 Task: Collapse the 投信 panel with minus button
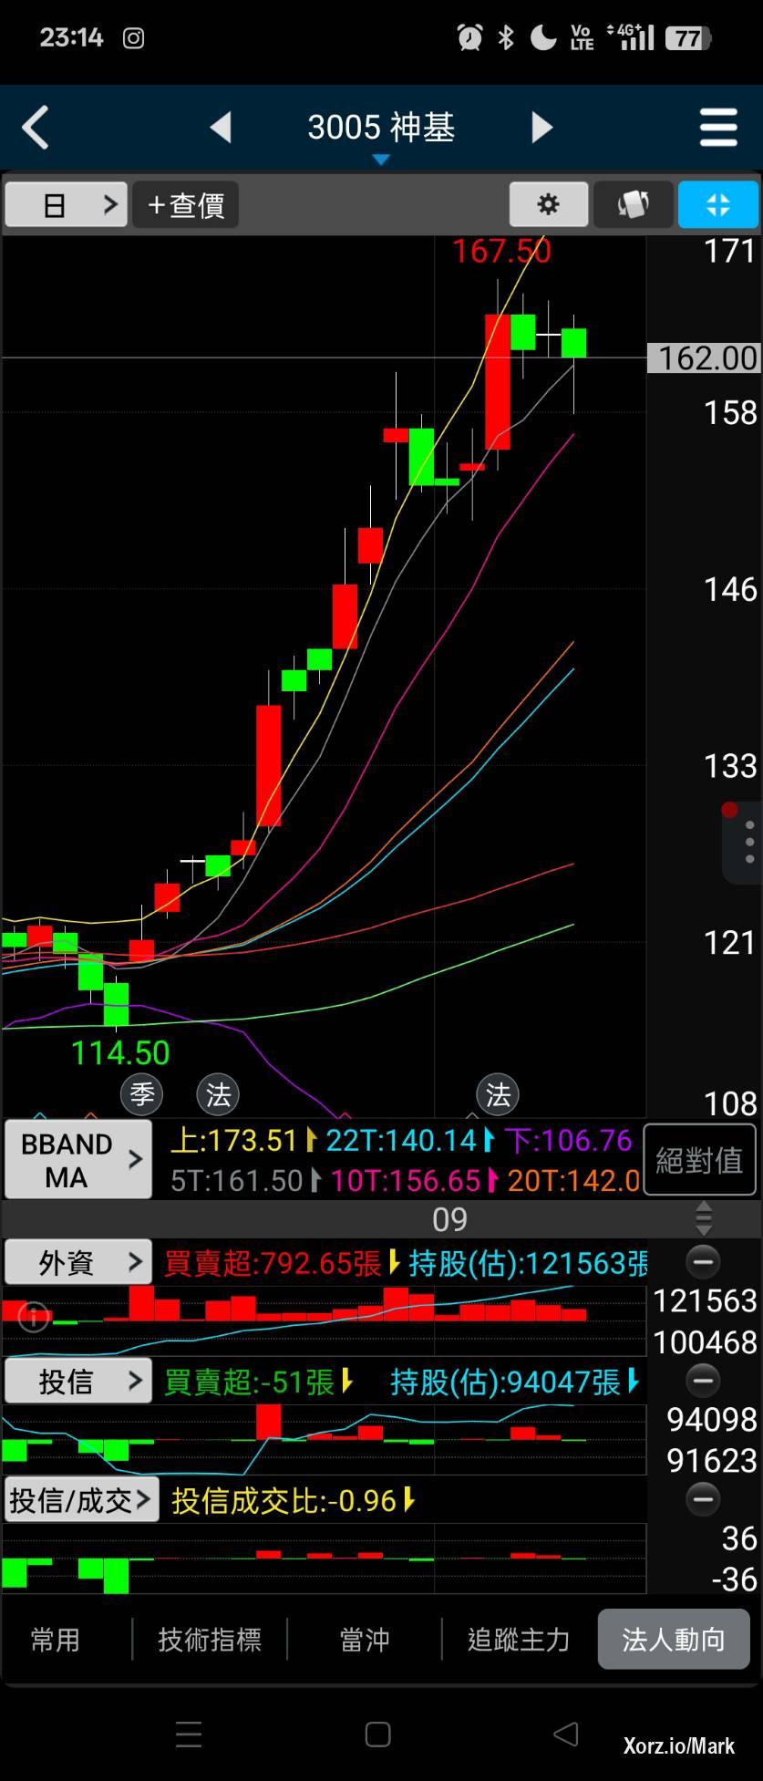(702, 1381)
